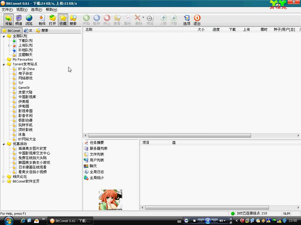Image resolution: width=301 pixels, height=225 pixels.
Task: Launch Internet Explorer from quick launch
Action: pos(23,221)
